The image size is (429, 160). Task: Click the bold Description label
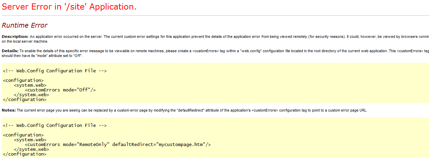15,37
